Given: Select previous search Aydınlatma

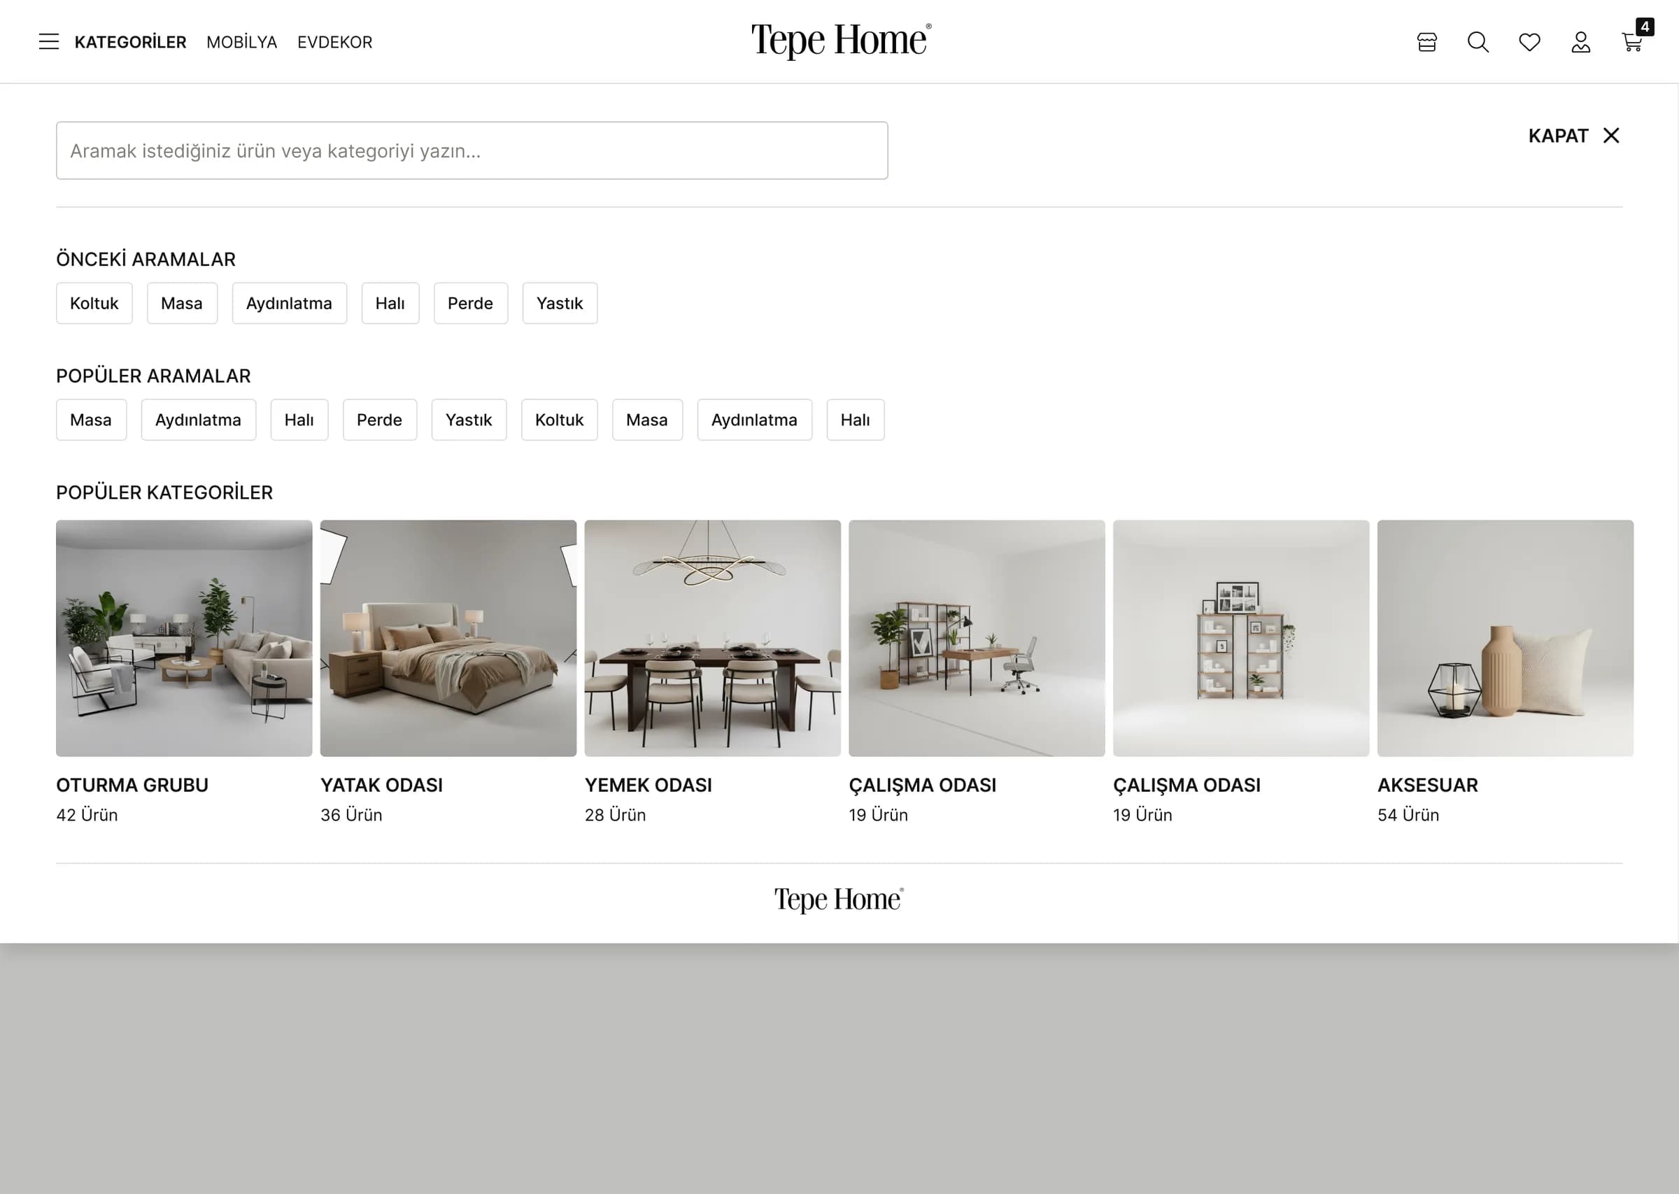Looking at the screenshot, I should click(289, 303).
